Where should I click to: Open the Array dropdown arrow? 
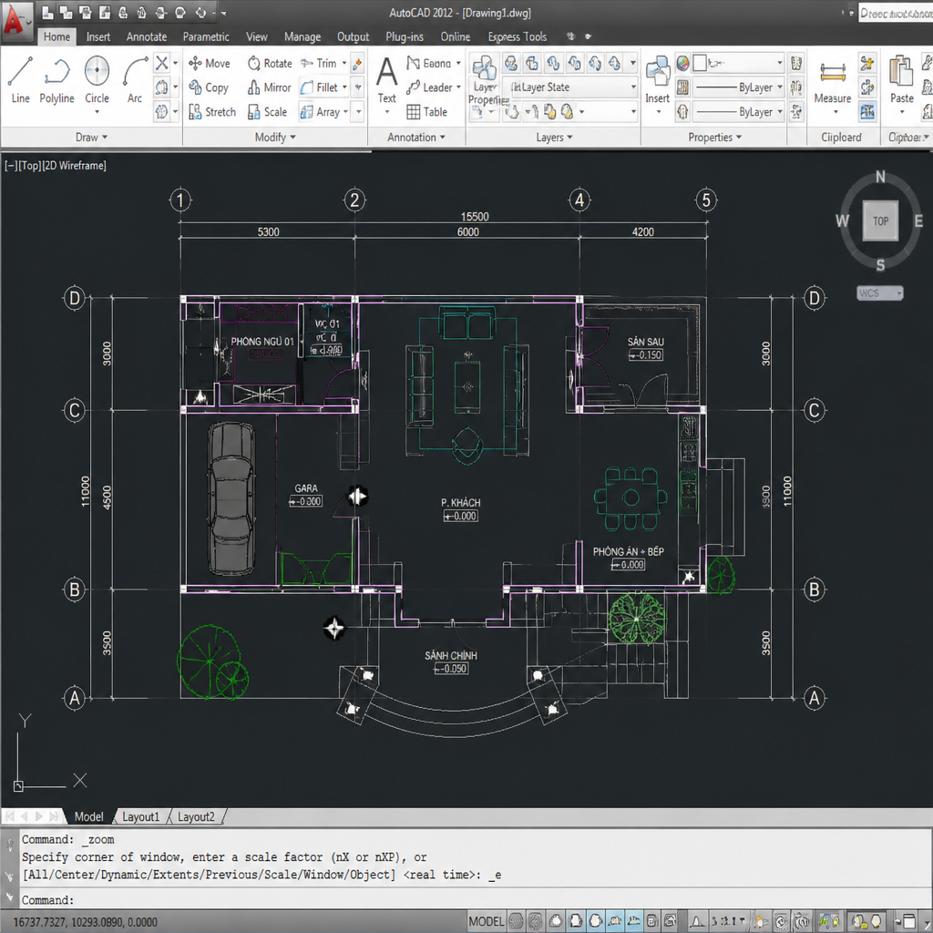(345, 112)
